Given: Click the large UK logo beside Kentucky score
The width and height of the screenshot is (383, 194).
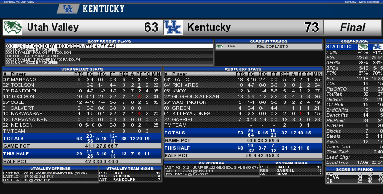Looking at the screenshot, I should pyautogui.click(x=173, y=27).
